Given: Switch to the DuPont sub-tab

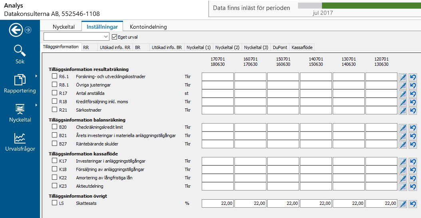Looking at the screenshot, I should [x=280, y=47].
